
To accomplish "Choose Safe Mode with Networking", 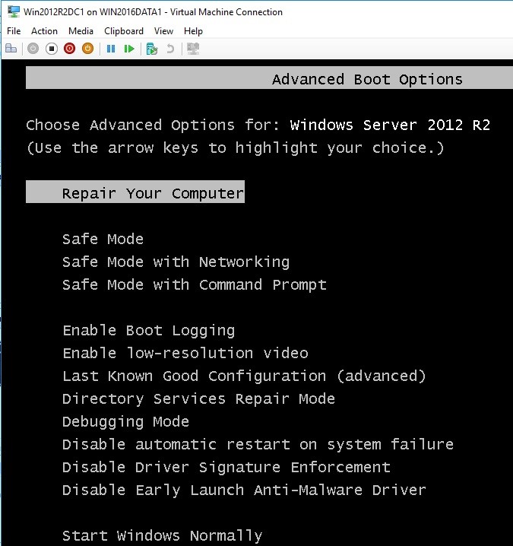I will (x=176, y=262).
